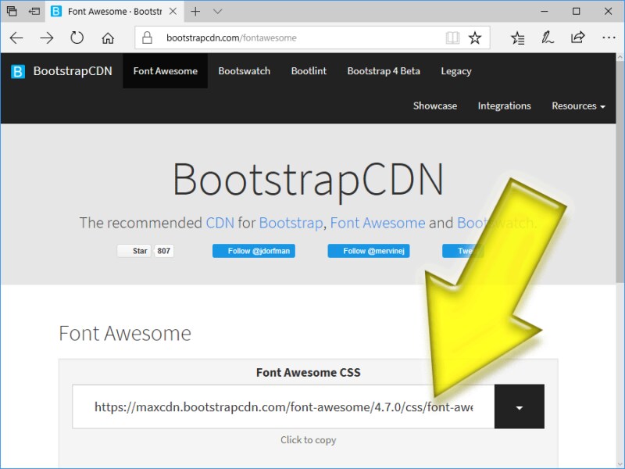The width and height of the screenshot is (625, 469).
Task: Click the Follow @jdorfman button
Action: [x=253, y=251]
